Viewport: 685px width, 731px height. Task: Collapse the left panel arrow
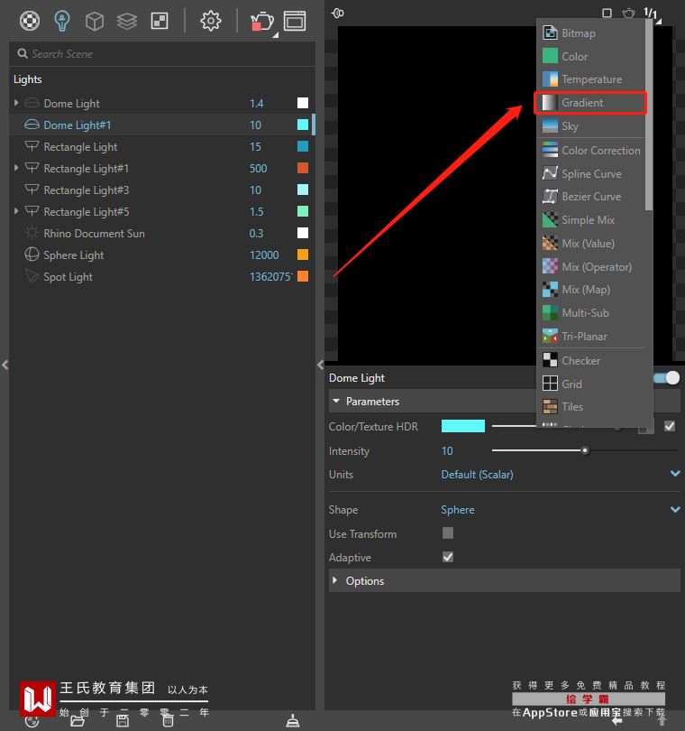click(x=5, y=365)
